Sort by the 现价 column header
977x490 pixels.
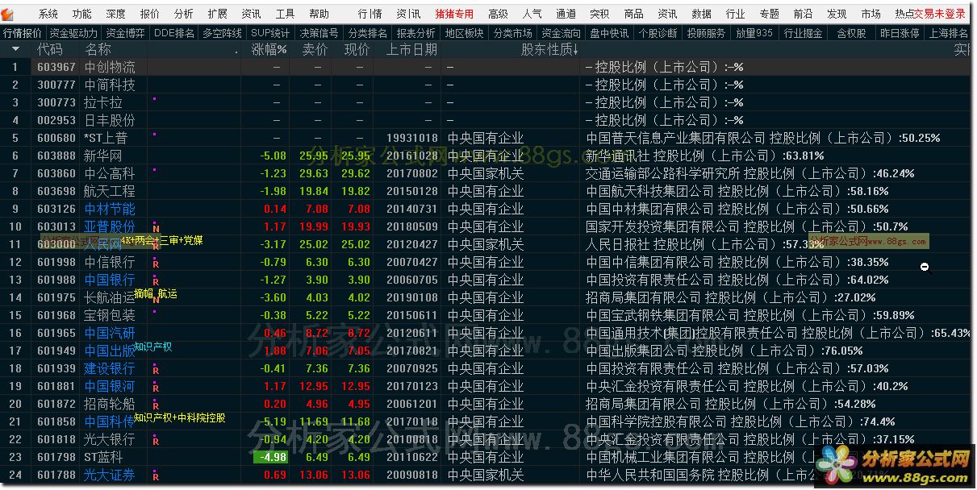click(357, 49)
